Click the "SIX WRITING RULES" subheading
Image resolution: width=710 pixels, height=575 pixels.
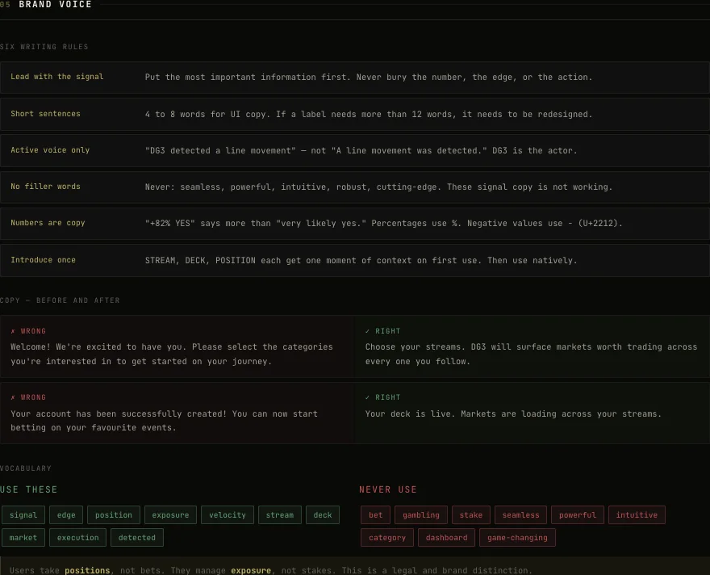[x=44, y=47]
